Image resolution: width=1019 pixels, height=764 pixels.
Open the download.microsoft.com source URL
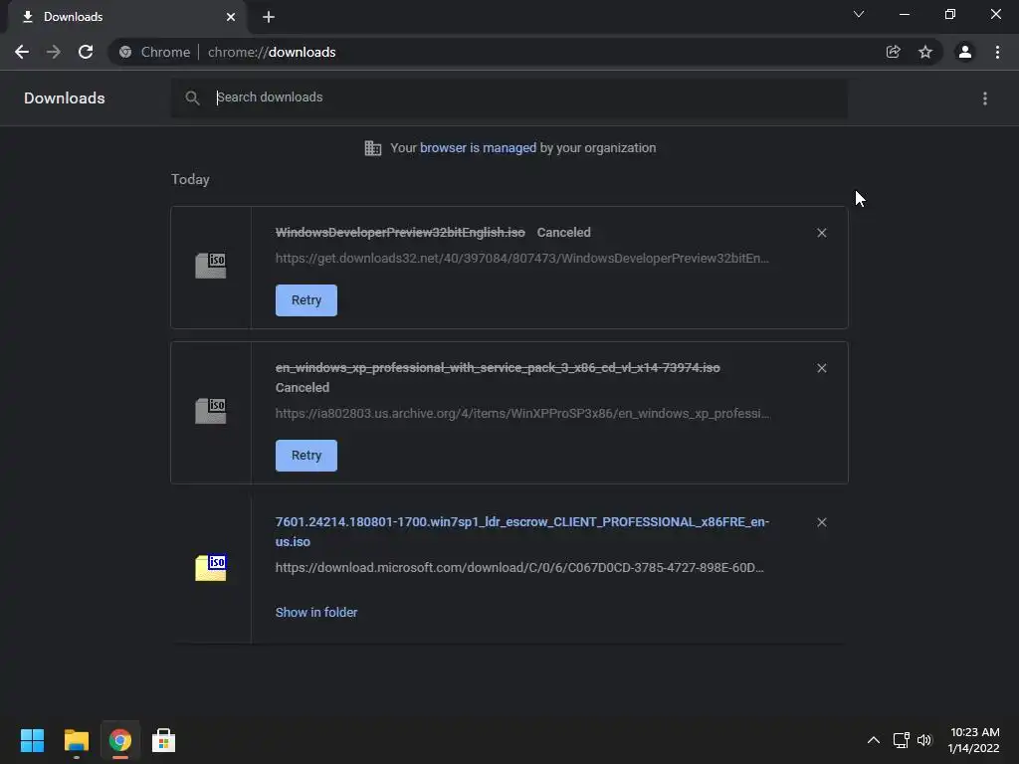pyautogui.click(x=519, y=568)
